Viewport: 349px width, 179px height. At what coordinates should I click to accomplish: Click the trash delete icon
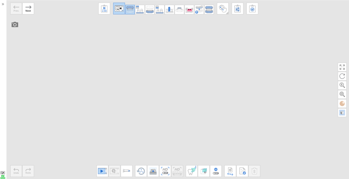click(254, 171)
